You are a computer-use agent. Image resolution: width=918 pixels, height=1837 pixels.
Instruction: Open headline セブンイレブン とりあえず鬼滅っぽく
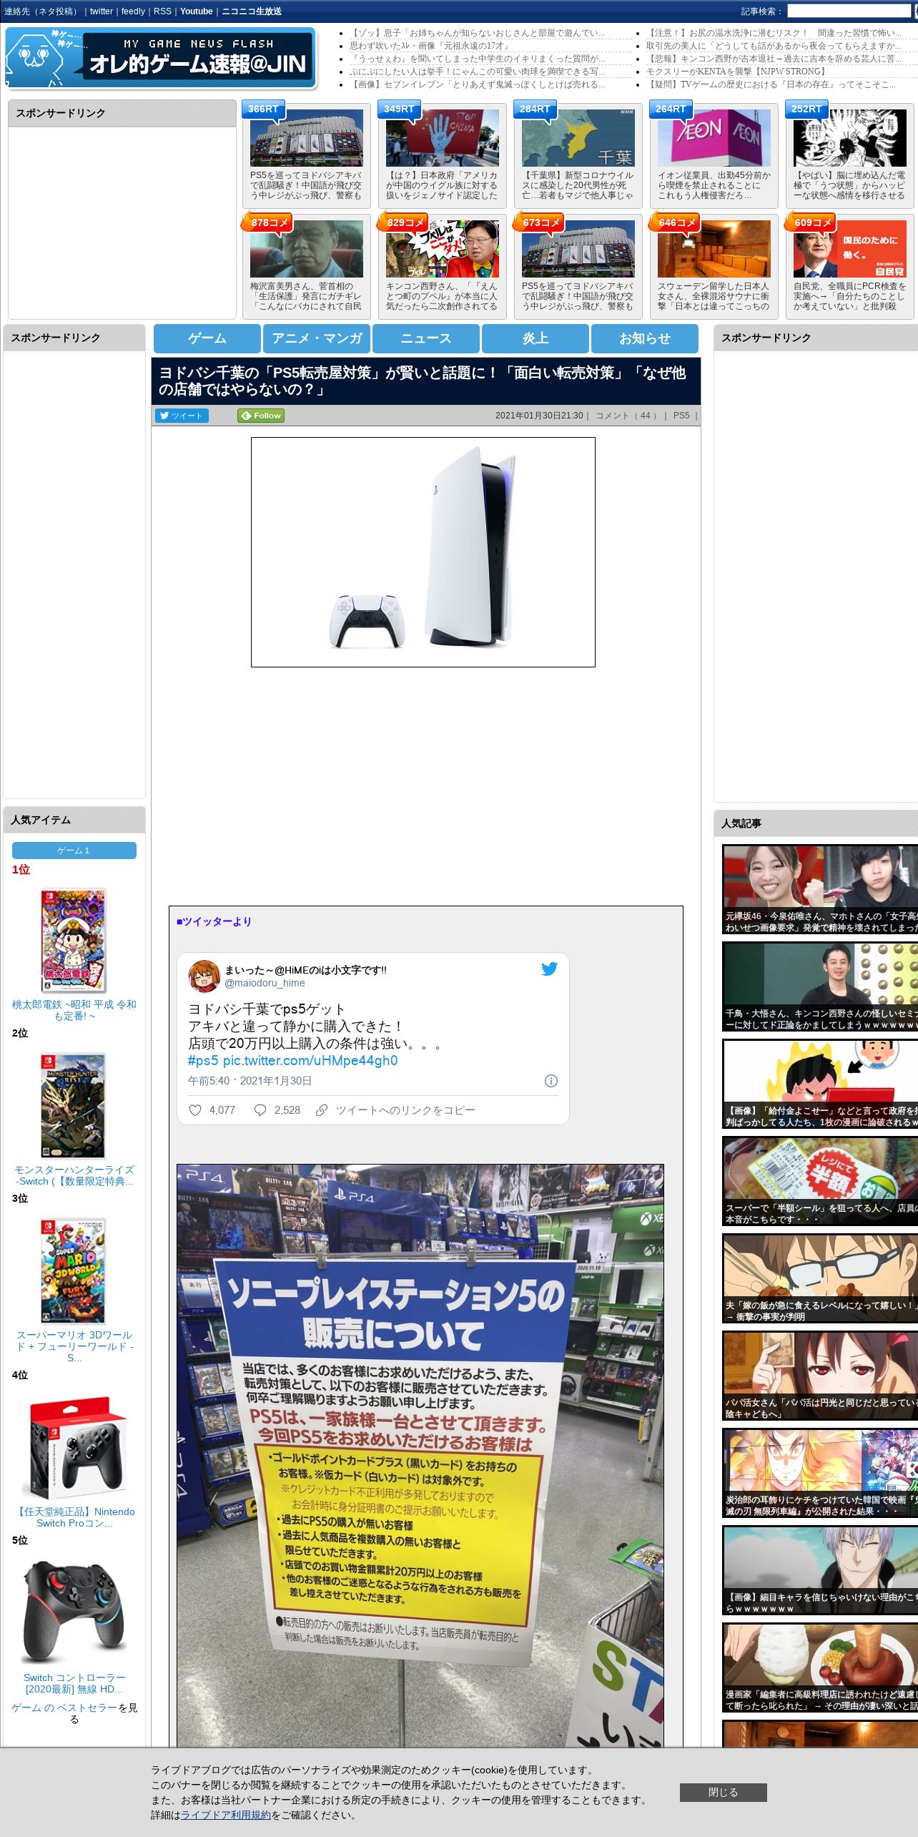(x=478, y=84)
